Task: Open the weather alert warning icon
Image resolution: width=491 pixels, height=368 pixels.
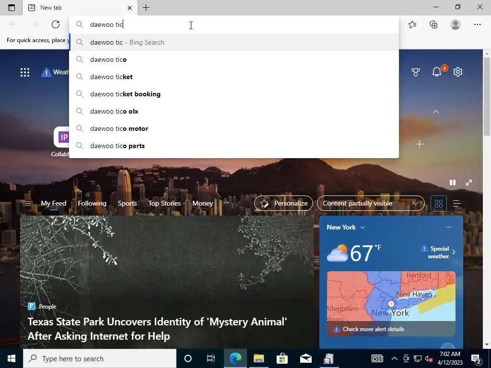Action: [x=47, y=72]
